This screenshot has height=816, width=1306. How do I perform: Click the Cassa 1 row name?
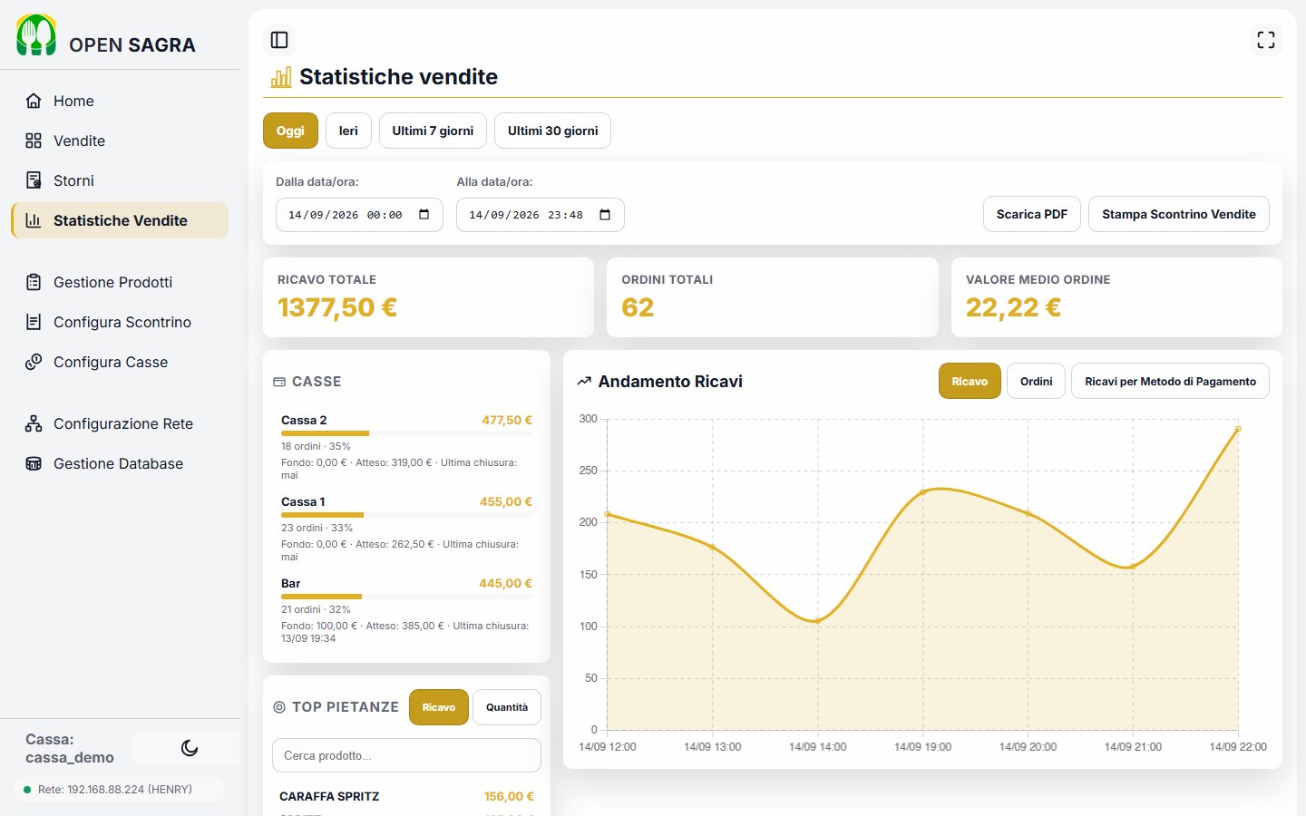303,501
